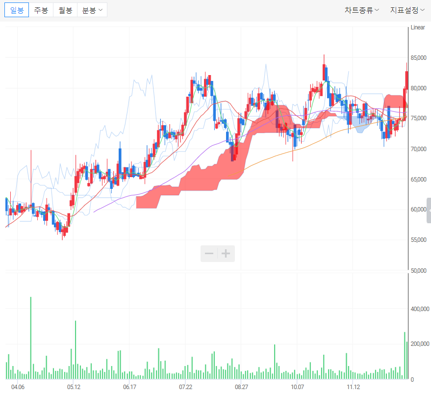Switch to the 월봉 monthly chart tab
Image resolution: width=431 pixels, height=393 pixels.
coord(65,10)
